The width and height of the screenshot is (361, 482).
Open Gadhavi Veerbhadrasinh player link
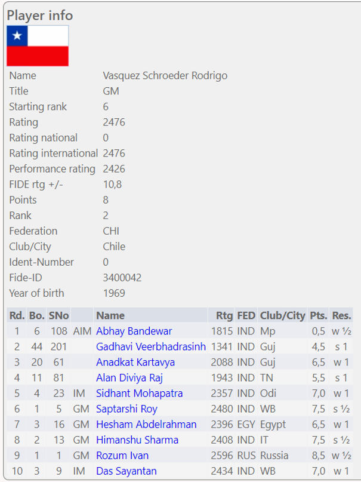(150, 346)
